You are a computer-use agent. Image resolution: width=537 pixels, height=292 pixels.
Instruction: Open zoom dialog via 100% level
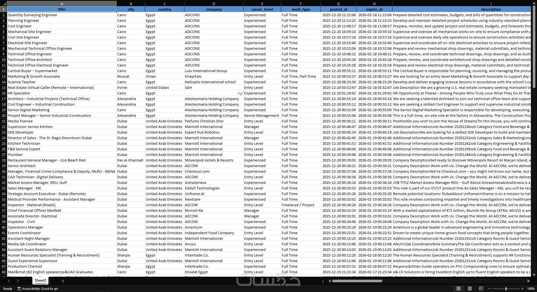[x=531, y=289]
